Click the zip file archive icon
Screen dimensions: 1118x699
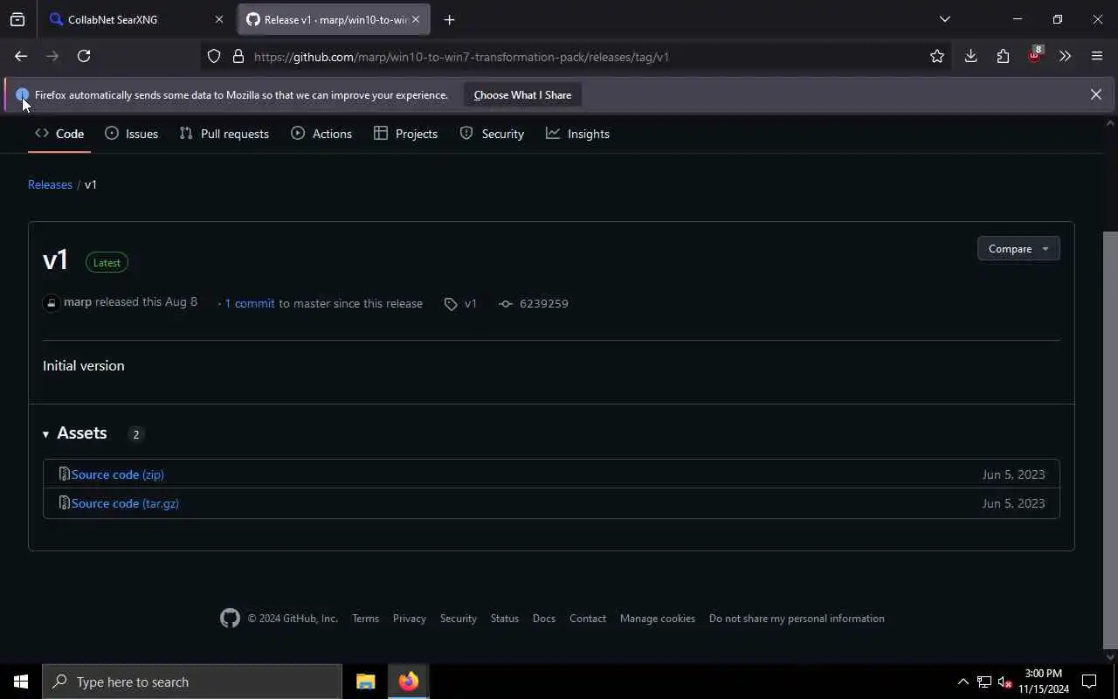click(64, 474)
